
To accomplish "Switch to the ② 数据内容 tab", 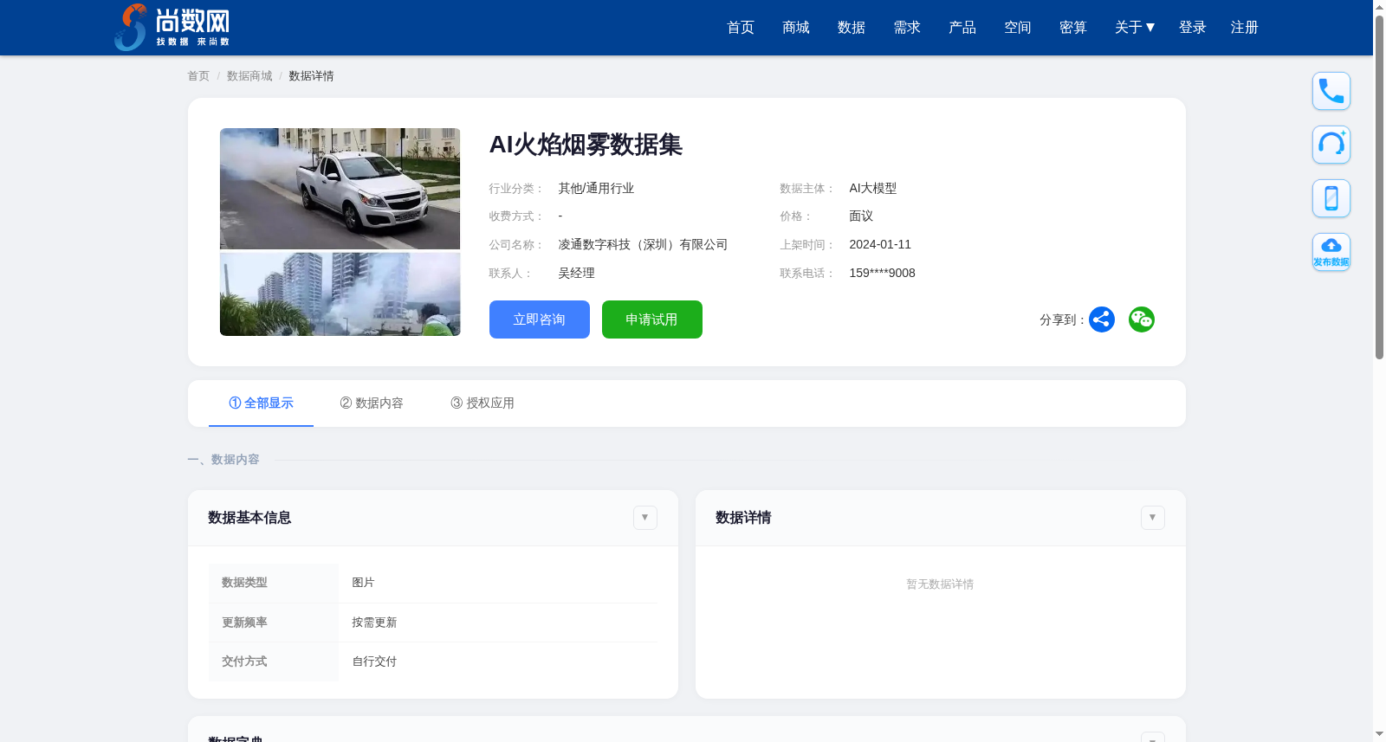I will [372, 403].
